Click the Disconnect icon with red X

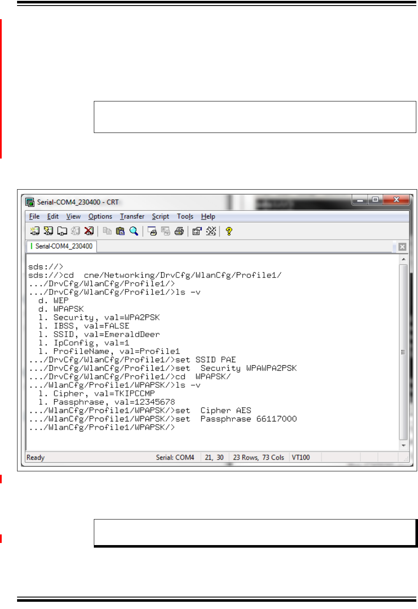pyautogui.click(x=89, y=231)
